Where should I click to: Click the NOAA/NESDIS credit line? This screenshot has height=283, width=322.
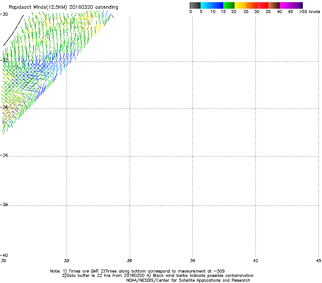188,280
